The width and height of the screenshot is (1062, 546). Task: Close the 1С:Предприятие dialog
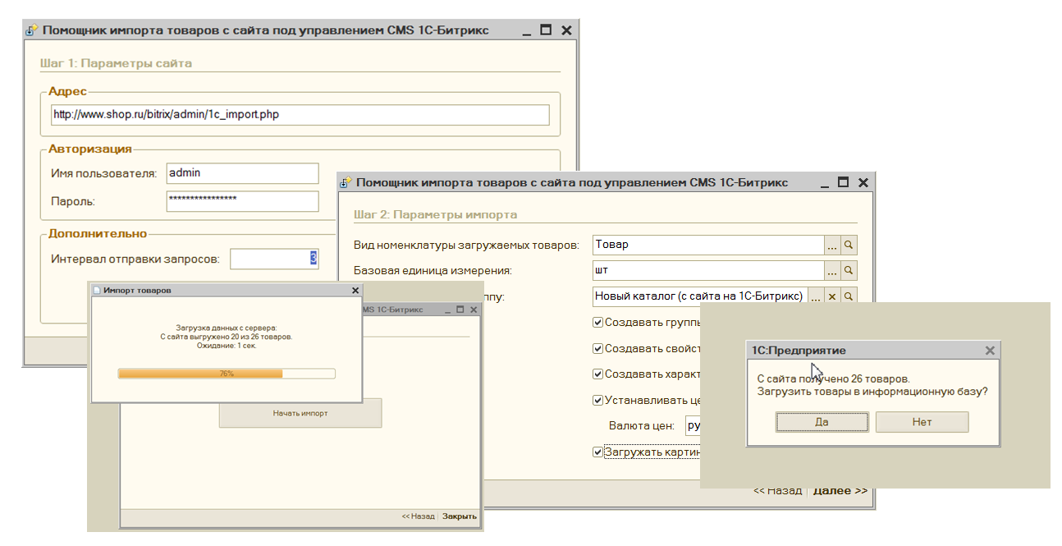pyautogui.click(x=989, y=351)
